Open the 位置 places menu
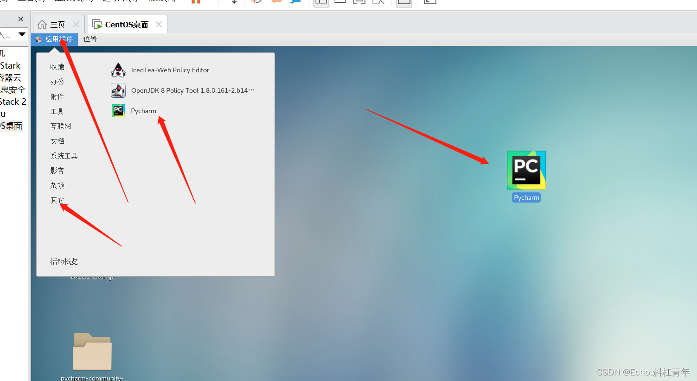This screenshot has width=697, height=381. 90,39
